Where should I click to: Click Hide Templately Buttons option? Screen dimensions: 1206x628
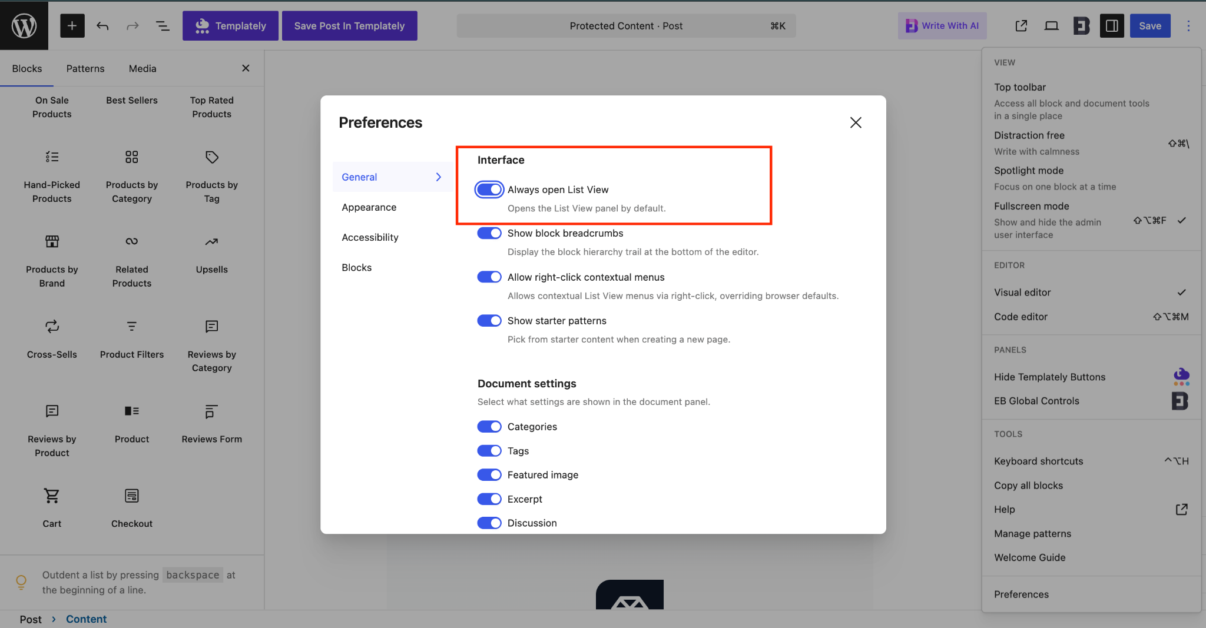(1091, 377)
